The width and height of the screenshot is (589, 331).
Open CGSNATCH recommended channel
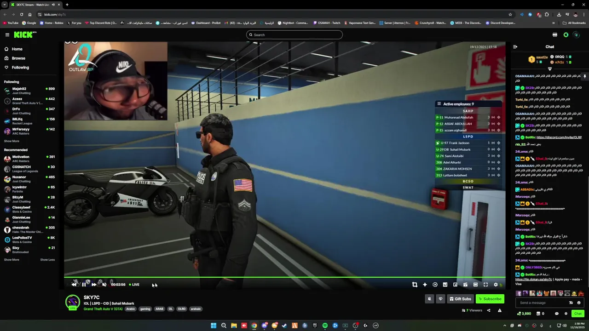pyautogui.click(x=29, y=169)
